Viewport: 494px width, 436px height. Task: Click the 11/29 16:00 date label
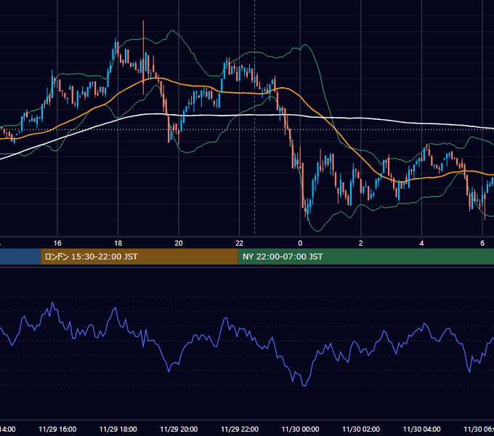(x=57, y=429)
